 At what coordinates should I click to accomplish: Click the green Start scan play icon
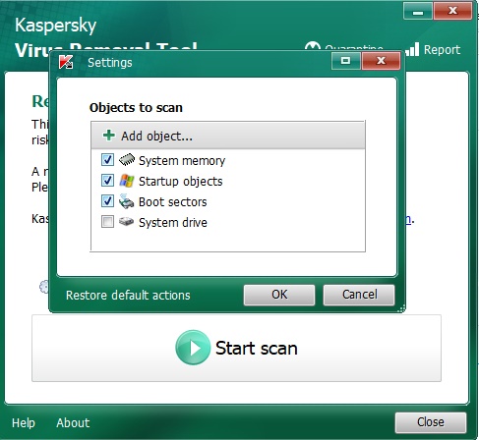pyautogui.click(x=193, y=348)
